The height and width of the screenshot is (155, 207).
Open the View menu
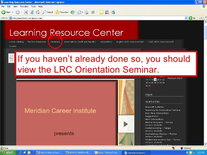tap(15, 7)
